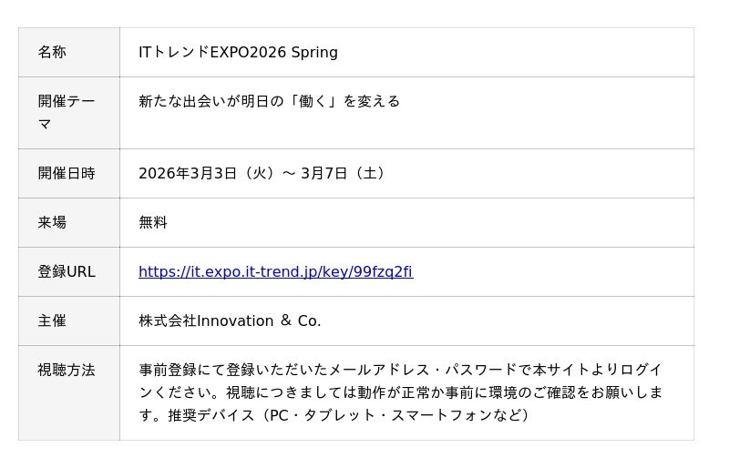Click the 主催 label cell

[52, 320]
